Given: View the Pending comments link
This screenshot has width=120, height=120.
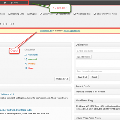Looking at the screenshot, I should tap(32, 64).
